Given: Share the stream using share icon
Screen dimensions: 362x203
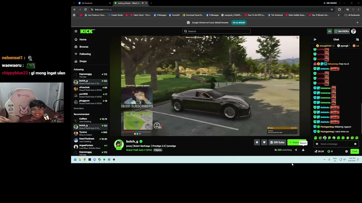Looking at the screenshot, I should click(x=296, y=150).
